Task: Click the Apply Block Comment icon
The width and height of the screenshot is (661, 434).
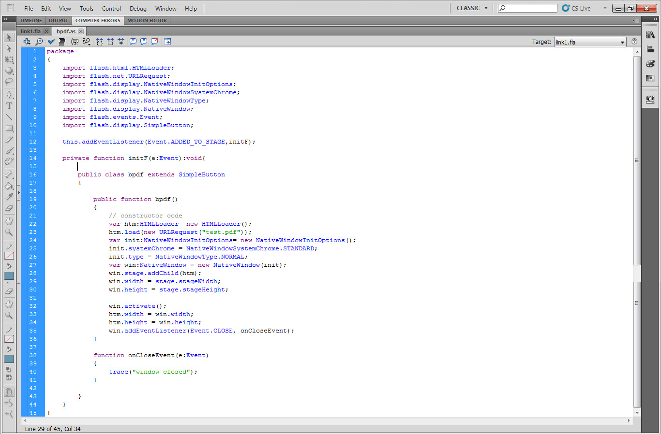Action: click(133, 42)
